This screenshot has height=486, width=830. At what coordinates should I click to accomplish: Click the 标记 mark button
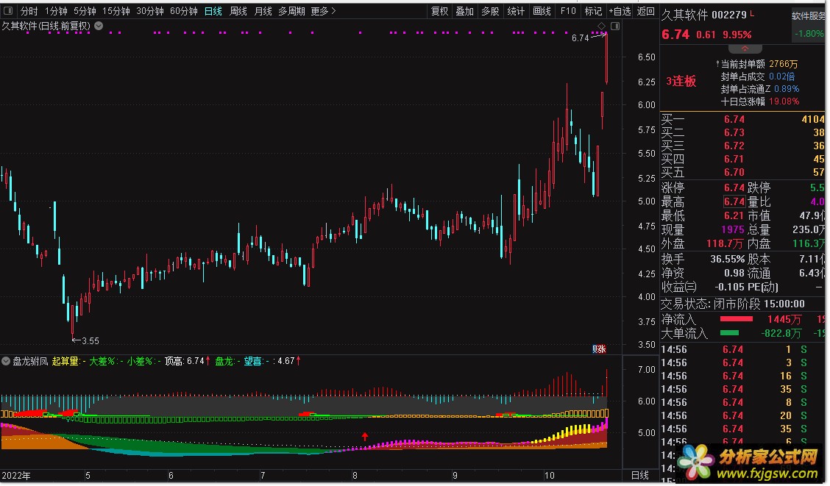coord(593,11)
